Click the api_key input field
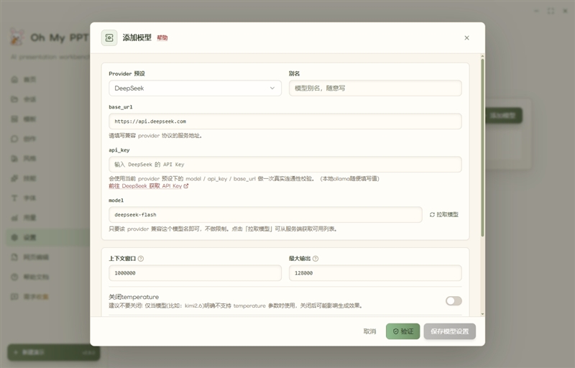575x368 pixels. pyautogui.click(x=285, y=164)
